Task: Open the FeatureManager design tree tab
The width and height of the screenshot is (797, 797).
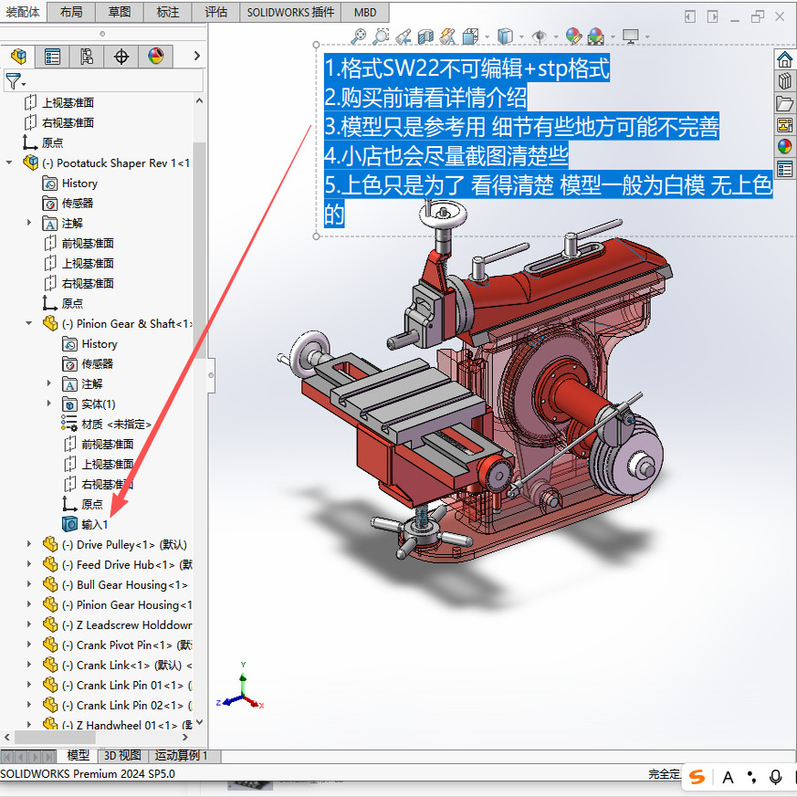Action: coord(18,56)
